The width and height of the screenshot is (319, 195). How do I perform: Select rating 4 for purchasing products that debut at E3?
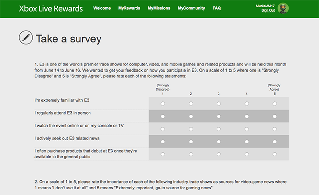click(247, 155)
